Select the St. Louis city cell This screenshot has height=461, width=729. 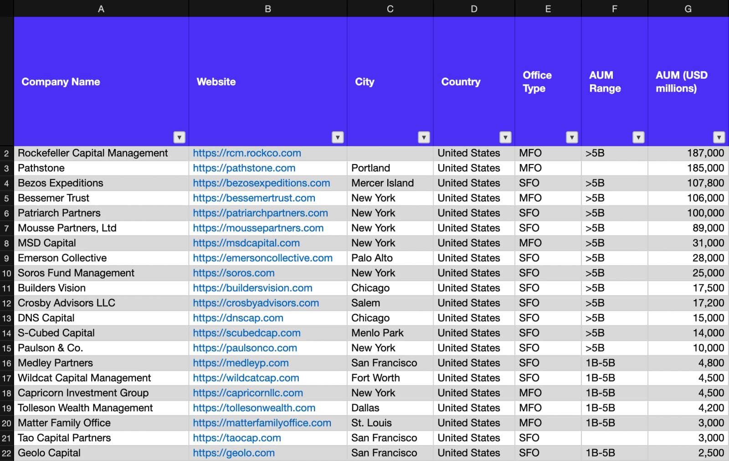pyautogui.click(x=390, y=423)
